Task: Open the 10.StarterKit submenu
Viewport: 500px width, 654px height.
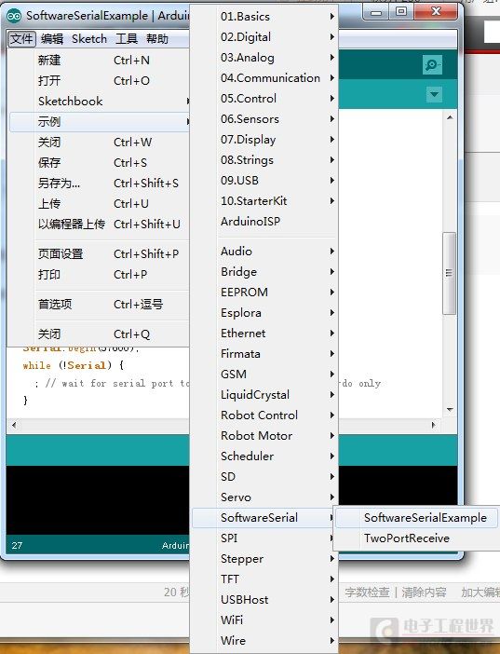Action: click(264, 200)
